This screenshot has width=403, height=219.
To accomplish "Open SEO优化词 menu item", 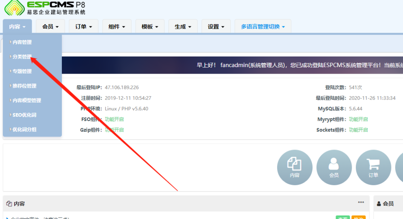I will click(24, 115).
